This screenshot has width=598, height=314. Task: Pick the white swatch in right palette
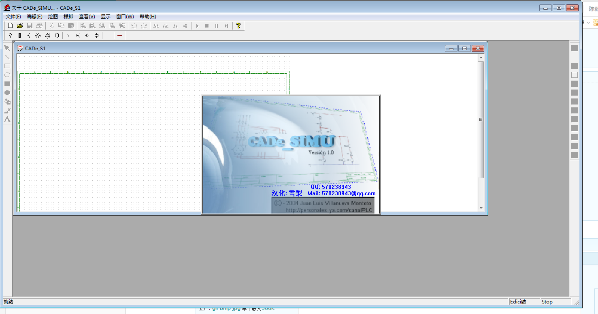coord(575,75)
